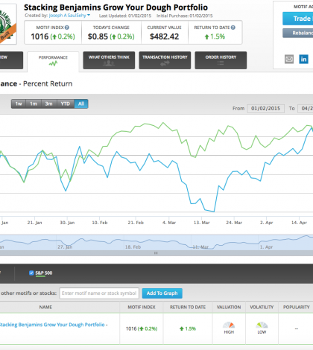Image resolution: width=313 pixels, height=350 pixels.
Task: Sort by VOLATILITY column header
Action: (262, 307)
